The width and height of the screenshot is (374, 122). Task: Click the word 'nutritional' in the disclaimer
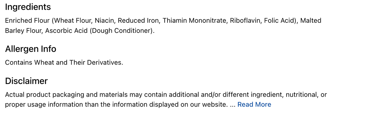pyautogui.click(x=302, y=95)
